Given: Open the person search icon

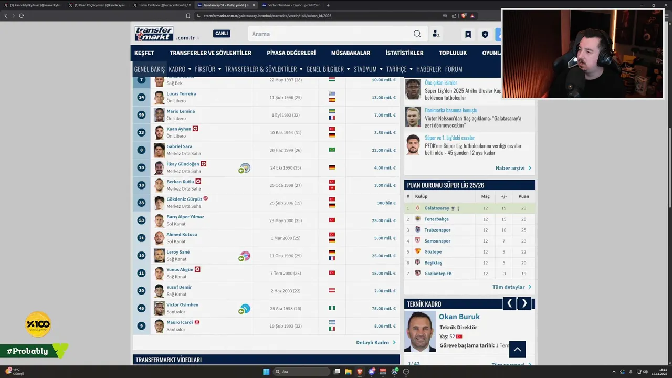Looking at the screenshot, I should point(436,34).
